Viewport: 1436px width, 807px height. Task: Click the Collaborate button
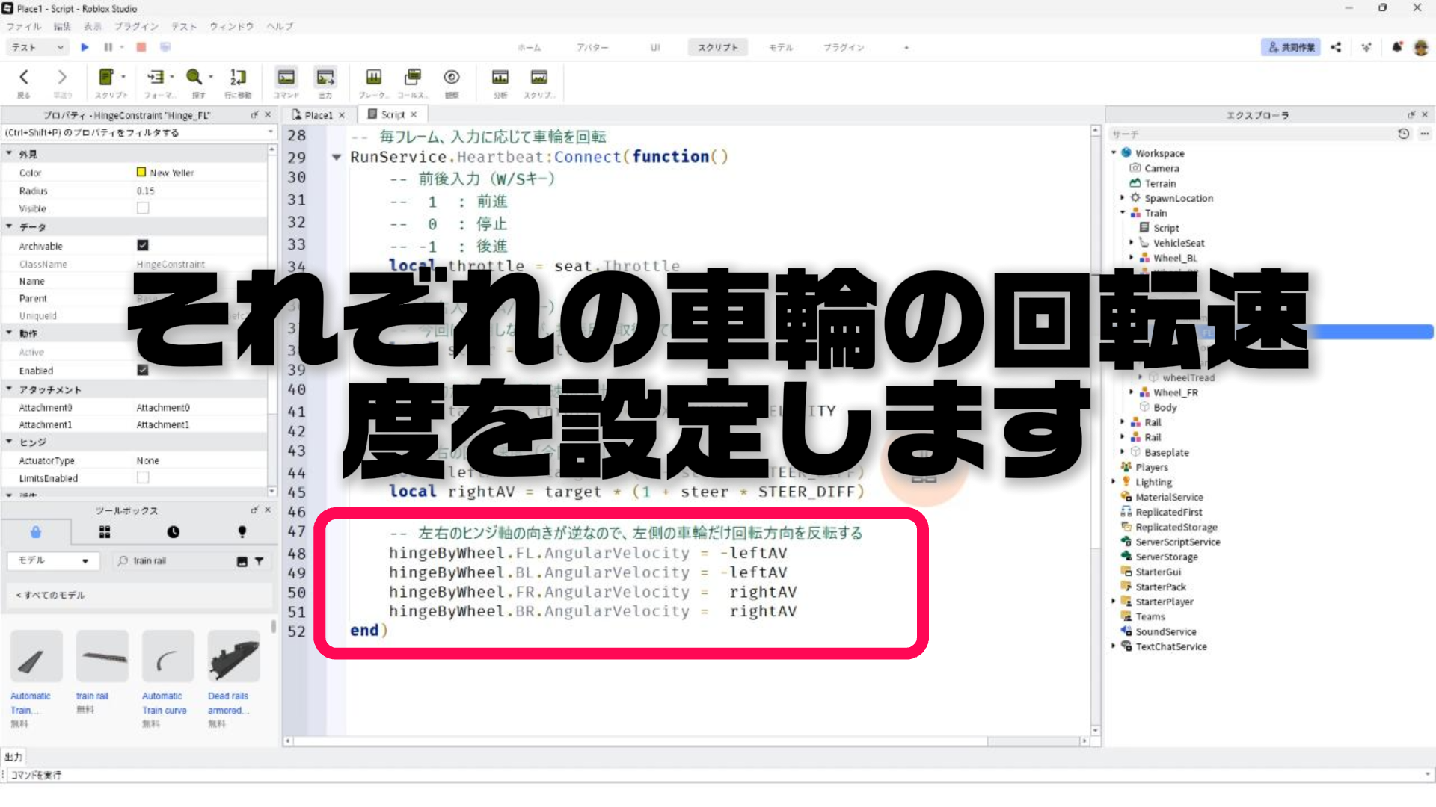1290,47
